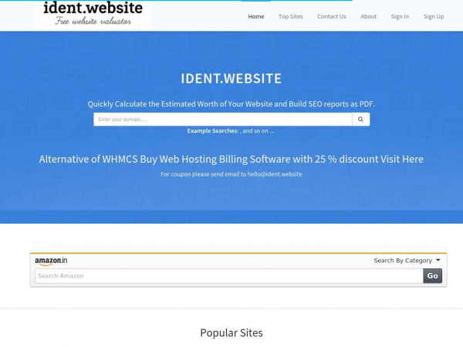Focus the Search Amazon input box

[229, 276]
